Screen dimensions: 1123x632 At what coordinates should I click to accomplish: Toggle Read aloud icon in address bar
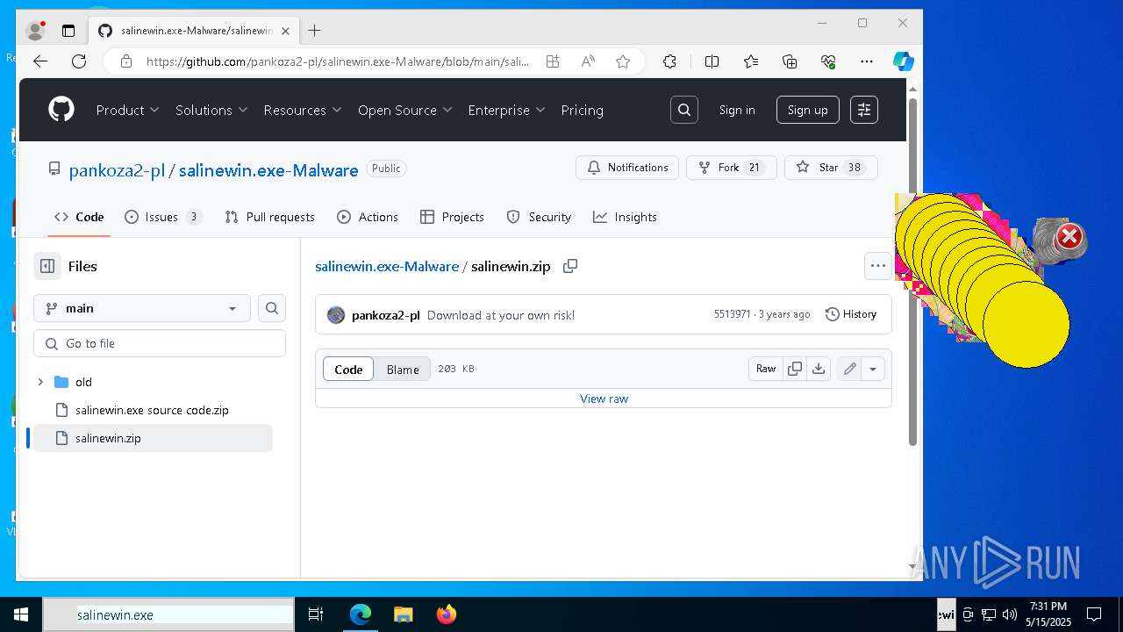(588, 61)
